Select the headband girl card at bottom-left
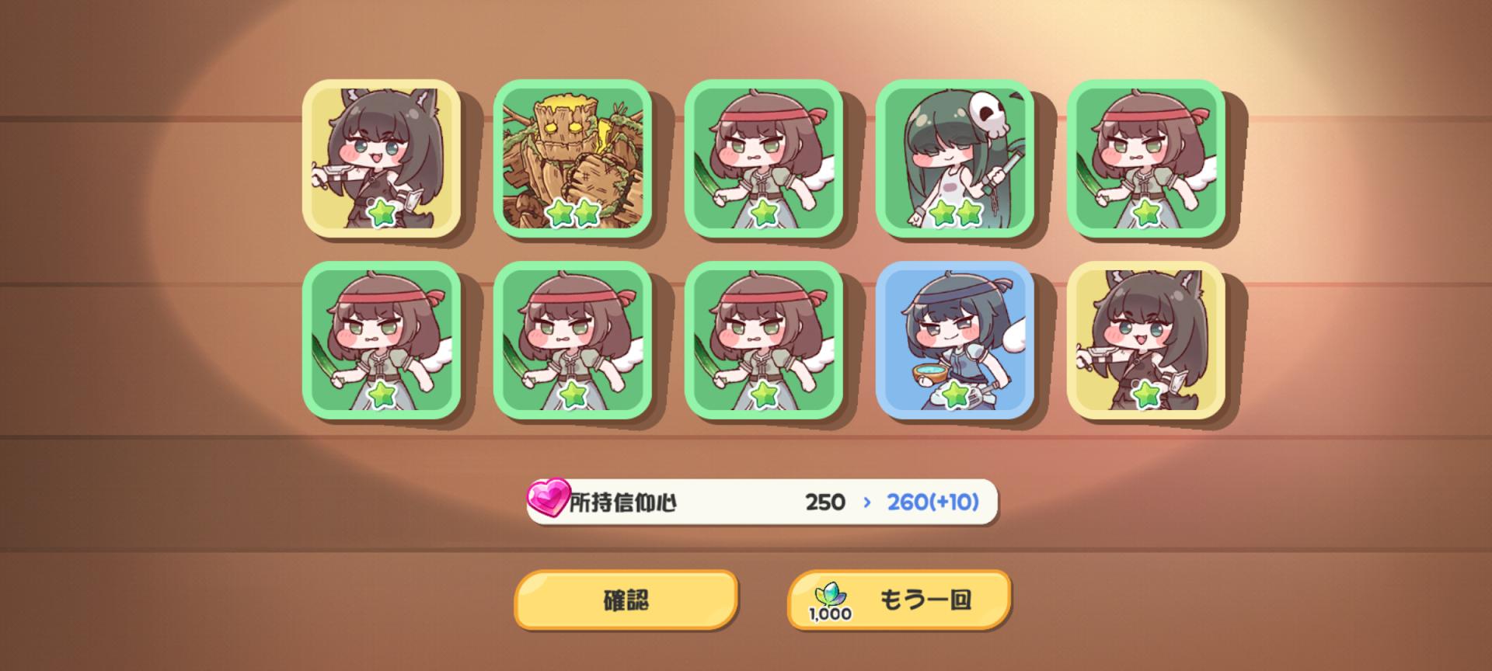The height and width of the screenshot is (671, 1492). [x=382, y=340]
